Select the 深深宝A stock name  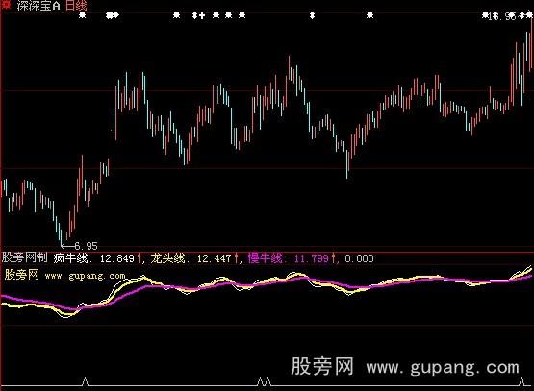click(x=38, y=6)
